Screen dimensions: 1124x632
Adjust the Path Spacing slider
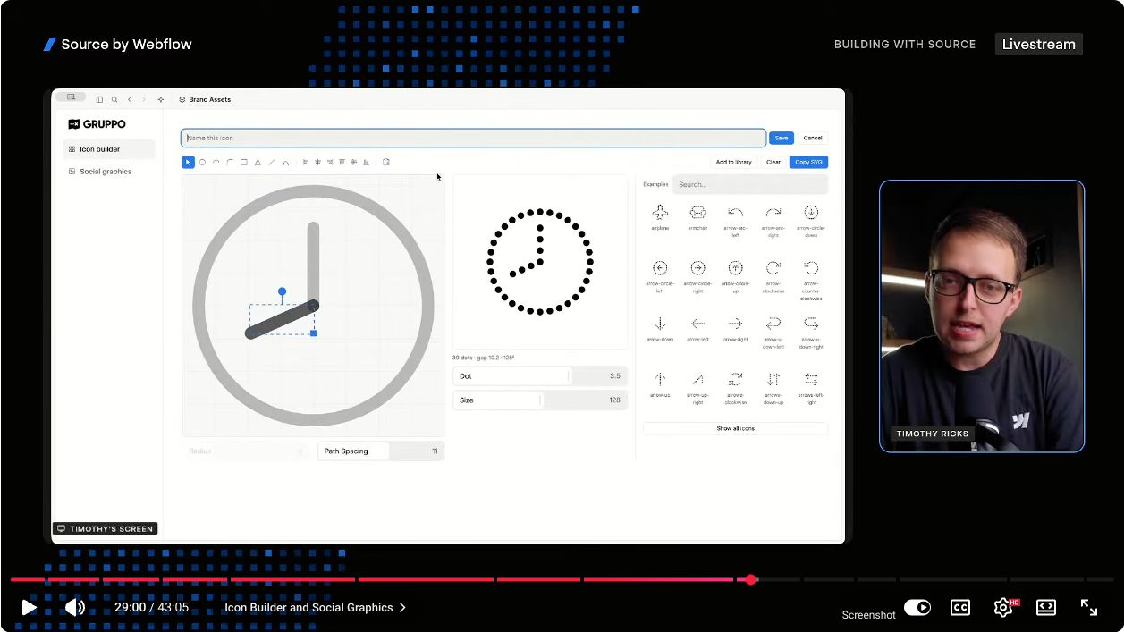[x=381, y=451]
